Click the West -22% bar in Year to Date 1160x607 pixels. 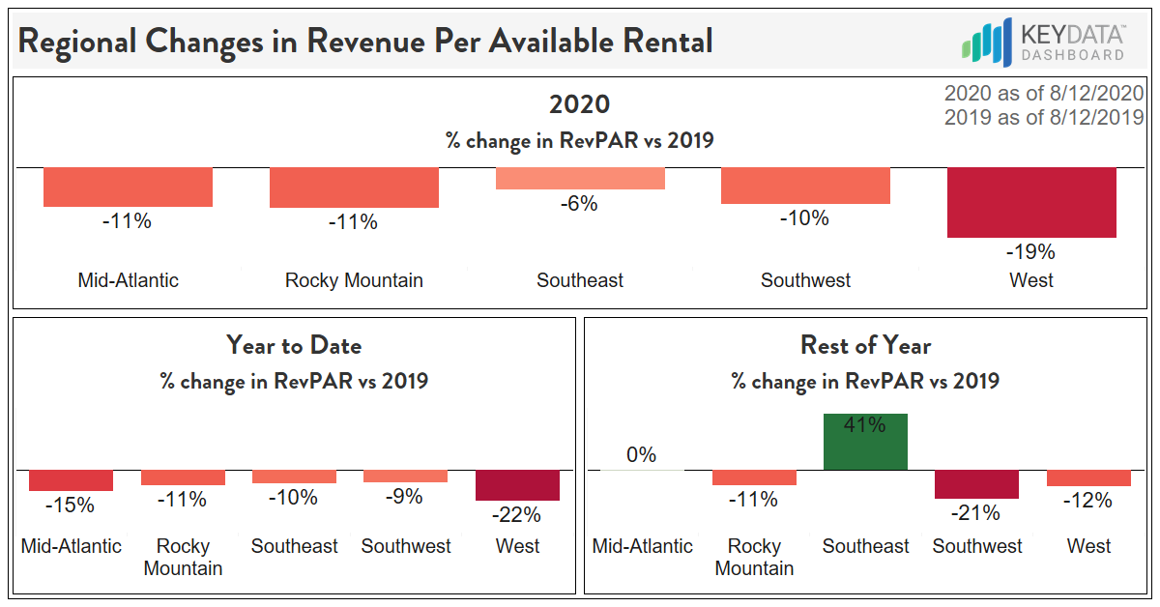[x=517, y=483]
